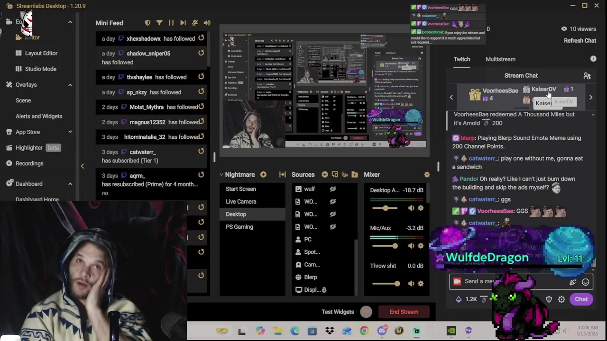Open Dropbox from the taskbar
The image size is (607, 341).
point(330,331)
